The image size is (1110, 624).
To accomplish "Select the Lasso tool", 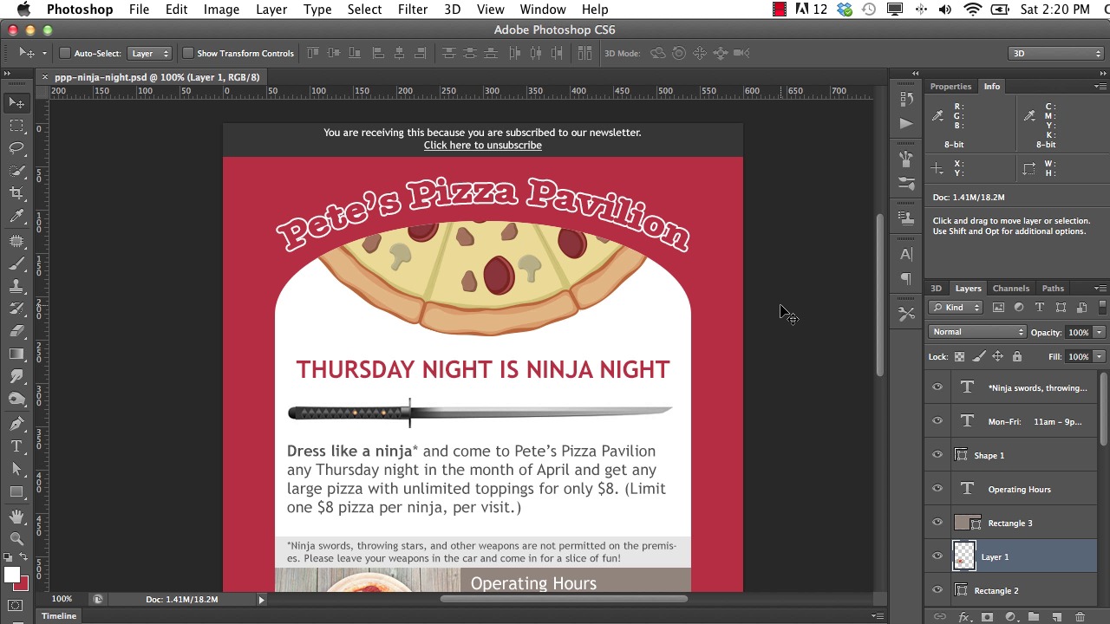I will [16, 148].
